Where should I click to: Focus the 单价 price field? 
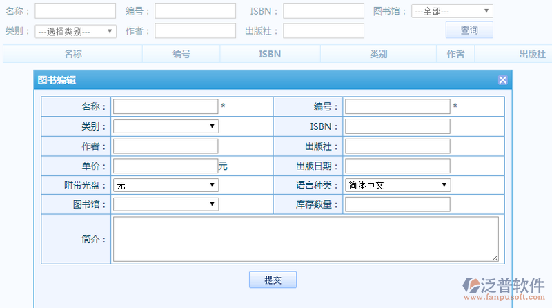pyautogui.click(x=166, y=166)
